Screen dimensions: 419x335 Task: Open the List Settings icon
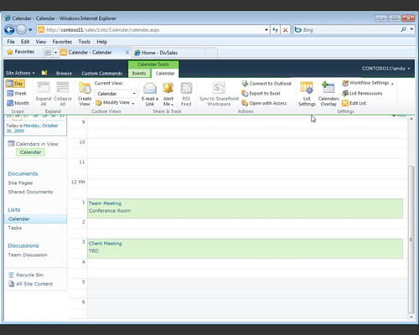(x=307, y=88)
